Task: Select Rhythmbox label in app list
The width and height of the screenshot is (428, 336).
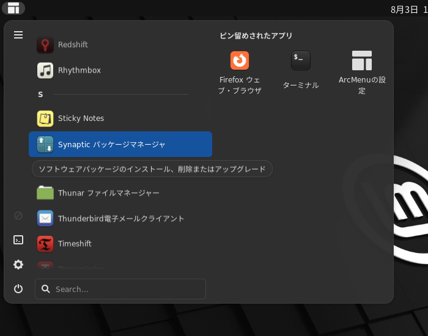Action: (79, 70)
